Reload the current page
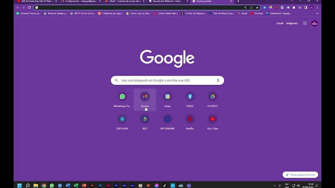This screenshot has width=335, height=188. click(29, 8)
